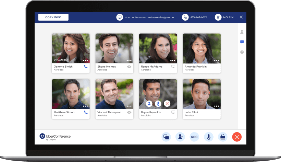This screenshot has height=162, width=281.
Task: Click the add participant icon
Action: pos(180,137)
